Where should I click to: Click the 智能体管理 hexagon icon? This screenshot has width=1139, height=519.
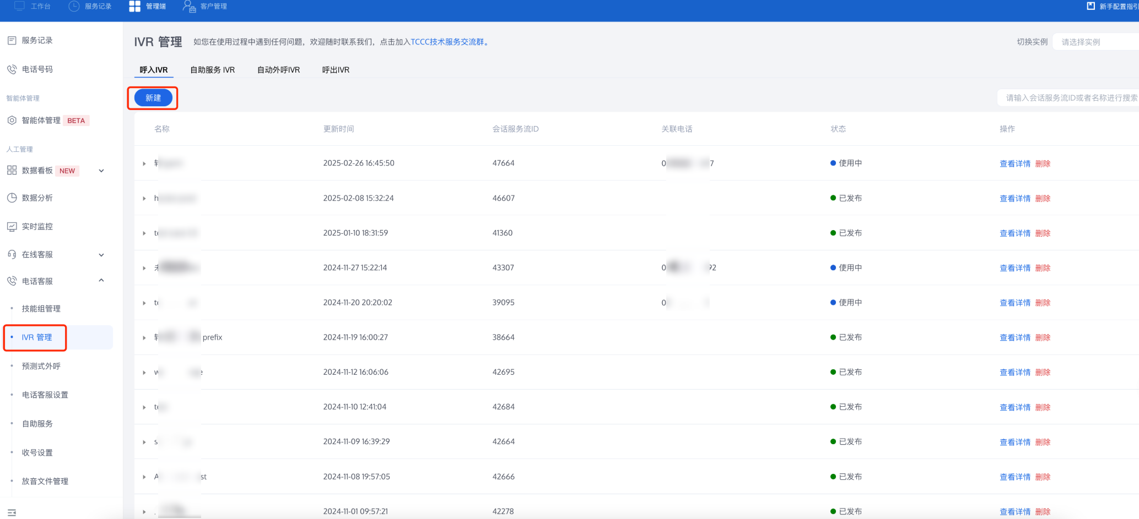tap(12, 120)
